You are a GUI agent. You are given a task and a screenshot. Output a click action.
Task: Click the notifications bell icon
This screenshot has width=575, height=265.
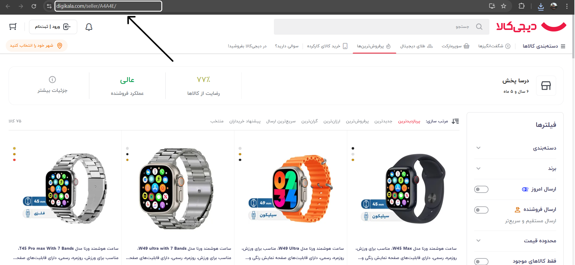(x=89, y=27)
